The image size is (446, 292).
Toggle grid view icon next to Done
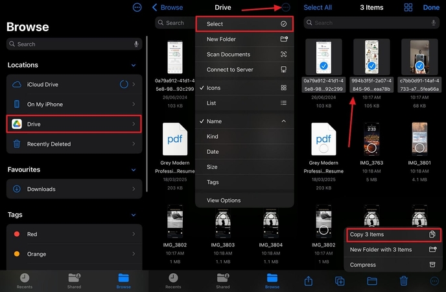tap(408, 7)
